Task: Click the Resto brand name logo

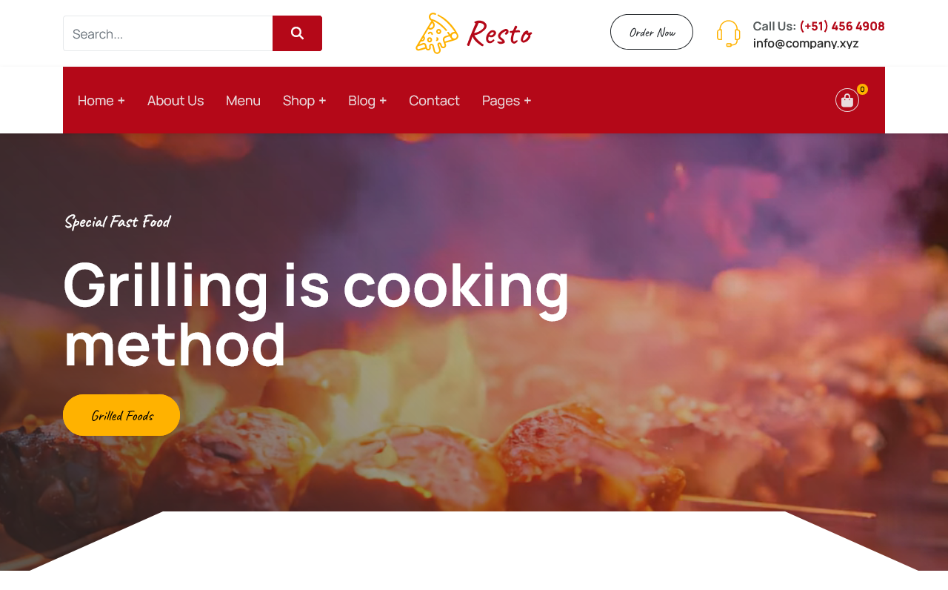Action: (x=499, y=33)
